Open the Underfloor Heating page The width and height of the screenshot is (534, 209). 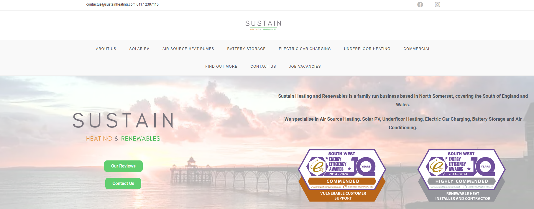pos(367,49)
